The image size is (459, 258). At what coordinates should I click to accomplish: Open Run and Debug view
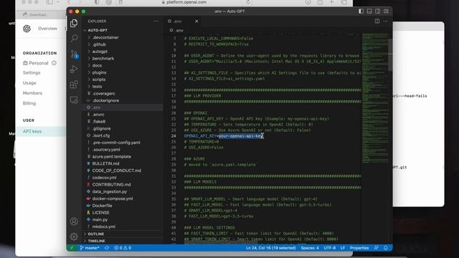coord(74,69)
